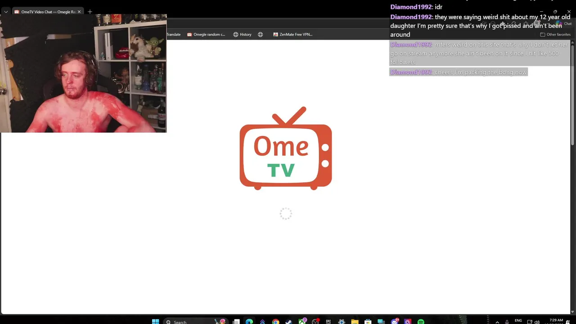Open OBS Studio from taskbar
This screenshot has height=324, width=576.
(x=315, y=321)
